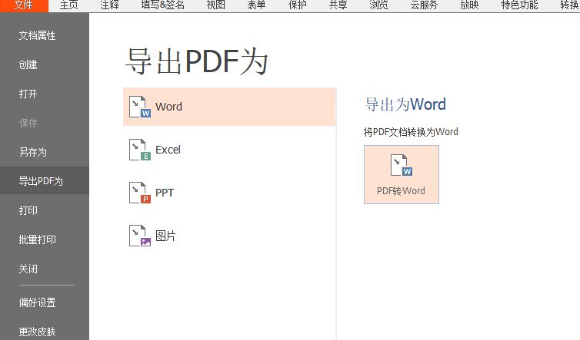Open the 特色功能 tab

[519, 5]
